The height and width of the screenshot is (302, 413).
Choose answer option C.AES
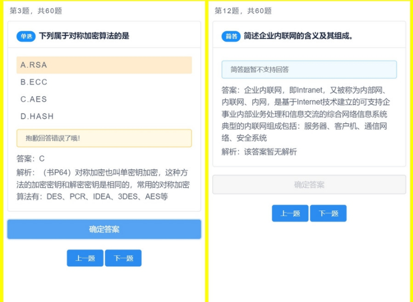click(x=104, y=99)
